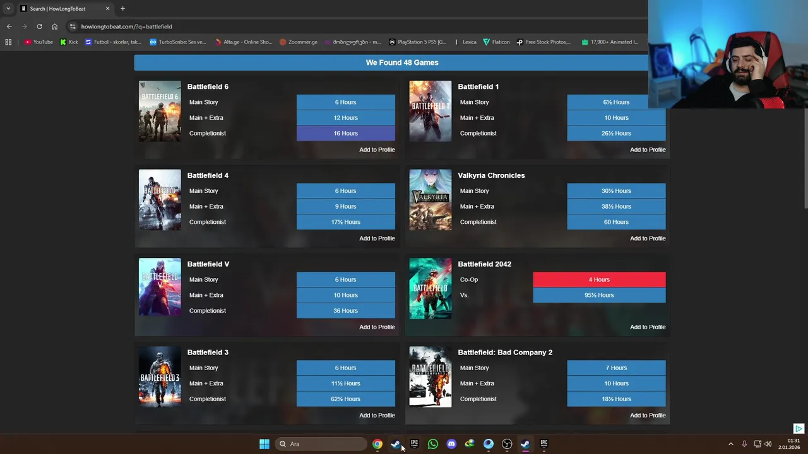Open the Battlefield 2042 cover thumbnail
This screenshot has width=808, height=454.
tap(431, 288)
